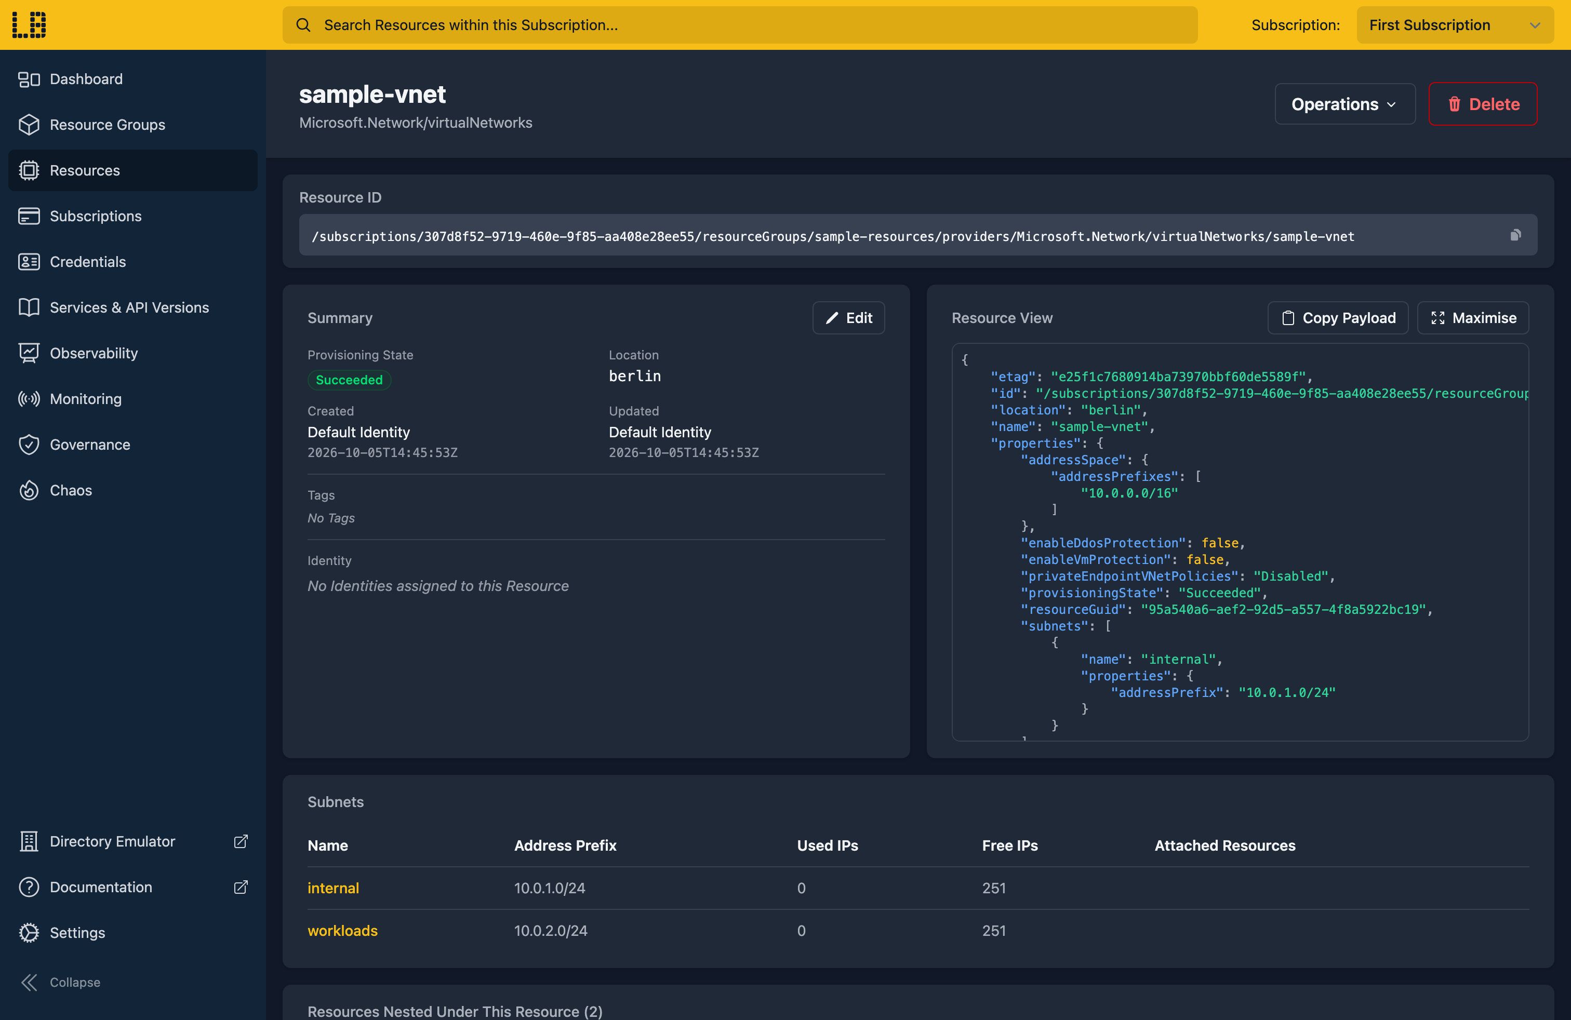1571x1020 pixels.
Task: Edit the resource Summary
Action: (x=848, y=318)
